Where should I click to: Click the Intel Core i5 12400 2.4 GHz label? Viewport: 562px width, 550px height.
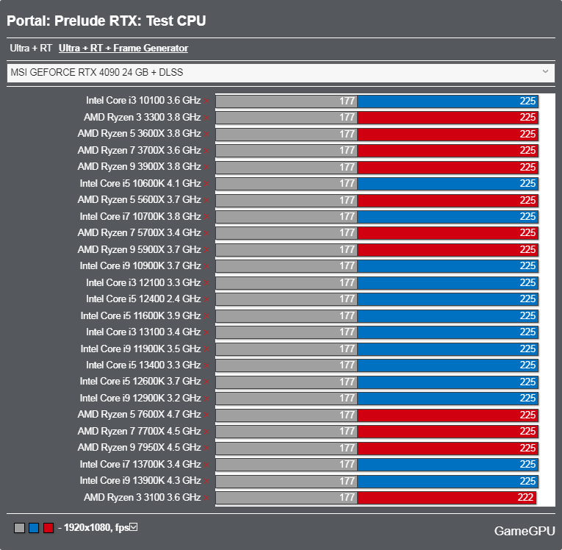pyautogui.click(x=143, y=299)
